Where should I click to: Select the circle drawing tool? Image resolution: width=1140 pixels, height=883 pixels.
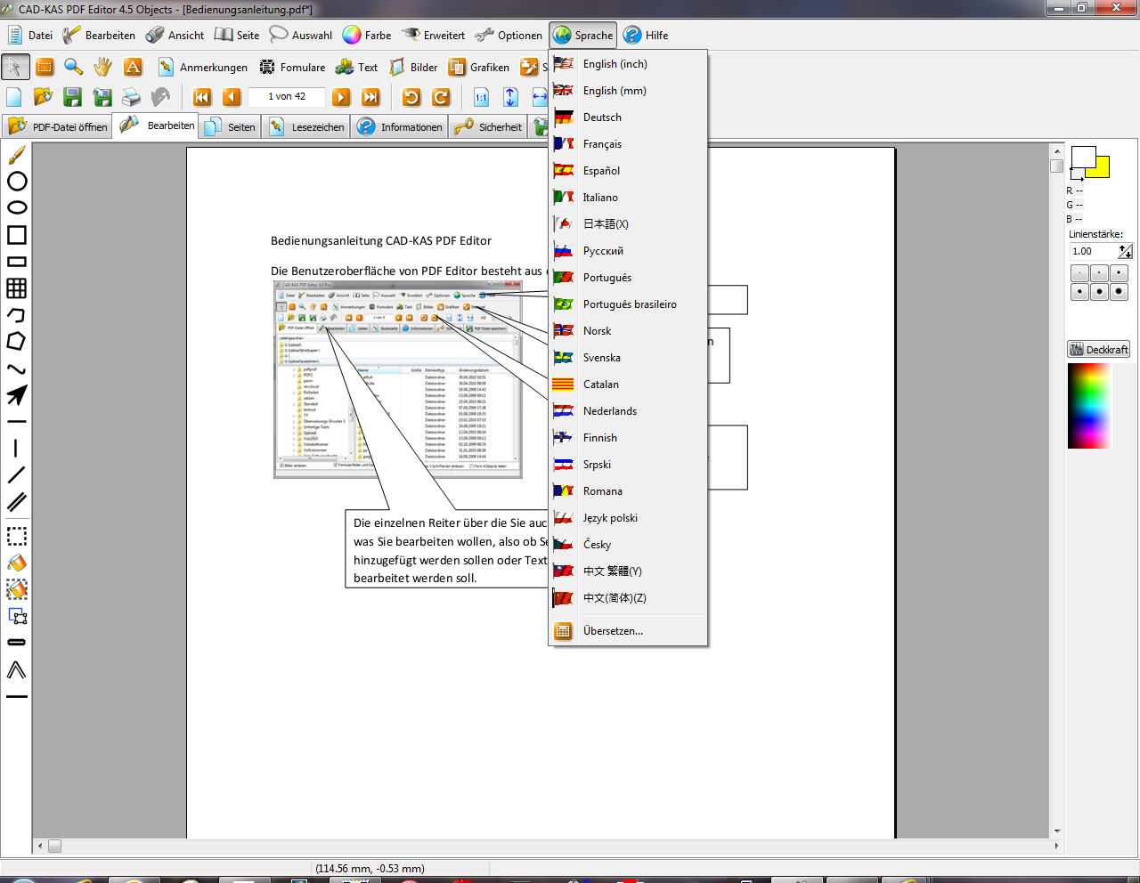pyautogui.click(x=17, y=182)
